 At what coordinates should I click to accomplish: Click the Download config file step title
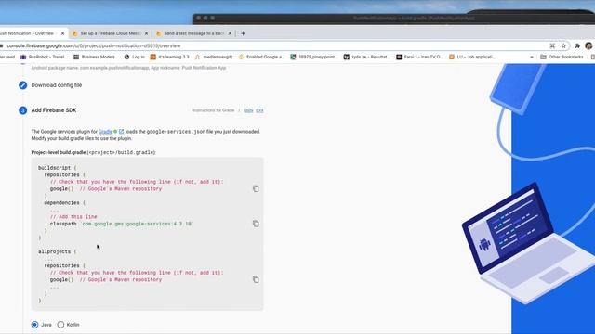coord(56,85)
